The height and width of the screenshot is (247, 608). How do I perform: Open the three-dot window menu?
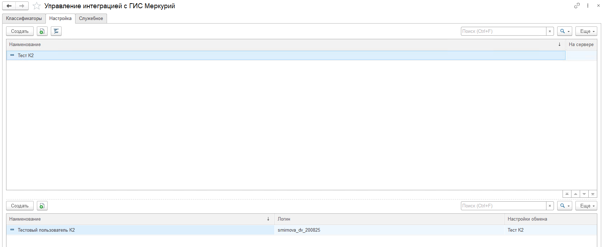point(588,6)
